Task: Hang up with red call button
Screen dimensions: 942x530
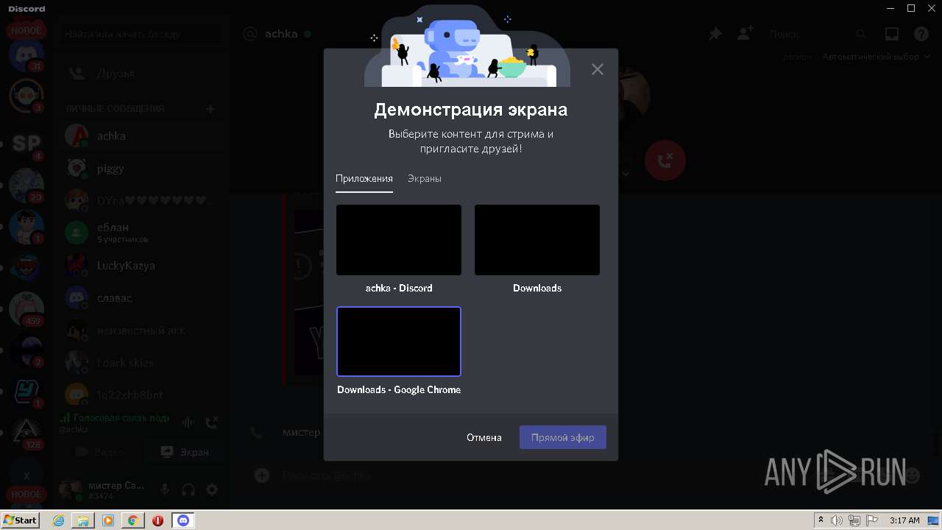Action: pyautogui.click(x=665, y=160)
